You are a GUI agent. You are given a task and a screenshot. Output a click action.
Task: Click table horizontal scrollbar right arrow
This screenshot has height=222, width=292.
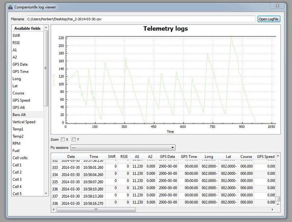pyautogui.click(x=272, y=210)
